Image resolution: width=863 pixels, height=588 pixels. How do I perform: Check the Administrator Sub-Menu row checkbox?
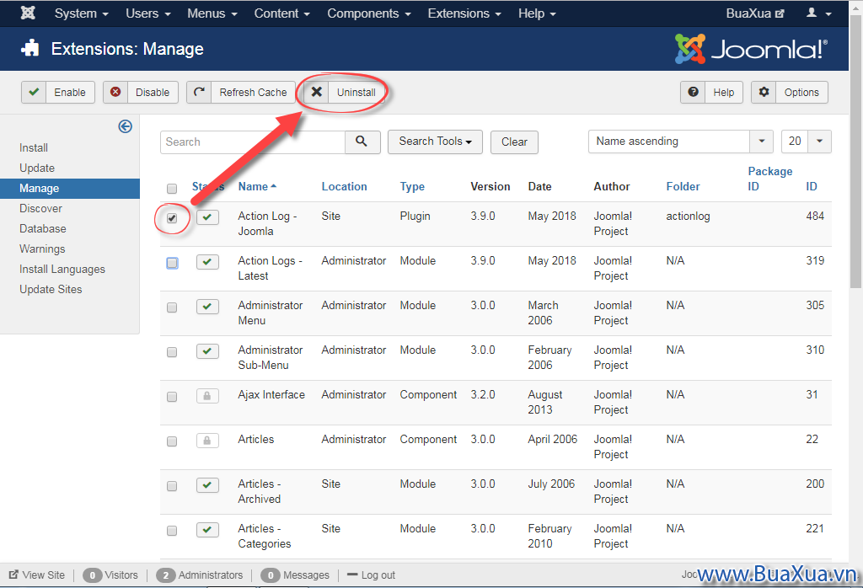click(x=172, y=352)
